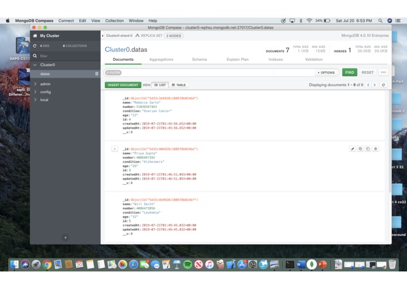Open the Help menu
The image size is (407, 289).
pyautogui.click(x=153, y=20)
